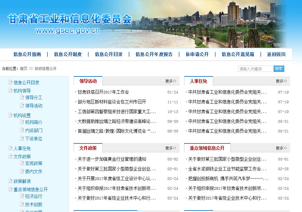This screenshot has width=302, height=212.
Task: Click the folder icon next to 机构领导
Action: pyautogui.click(x=10, y=90)
